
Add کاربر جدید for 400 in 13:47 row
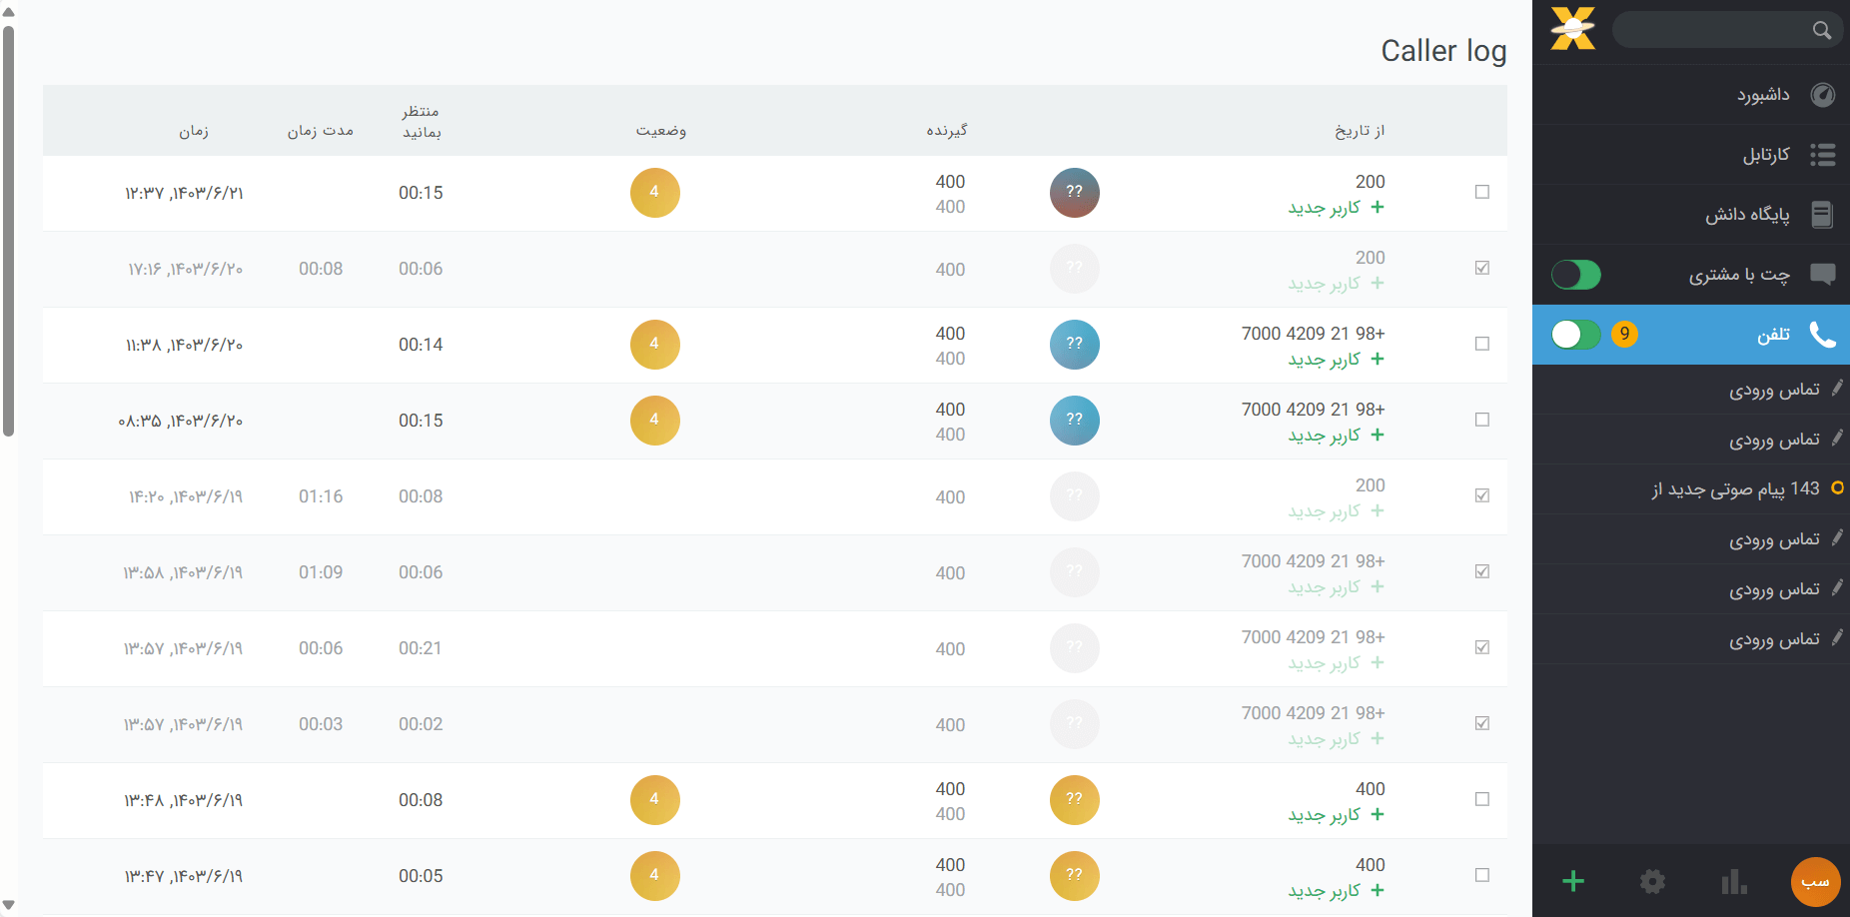pyautogui.click(x=1336, y=891)
